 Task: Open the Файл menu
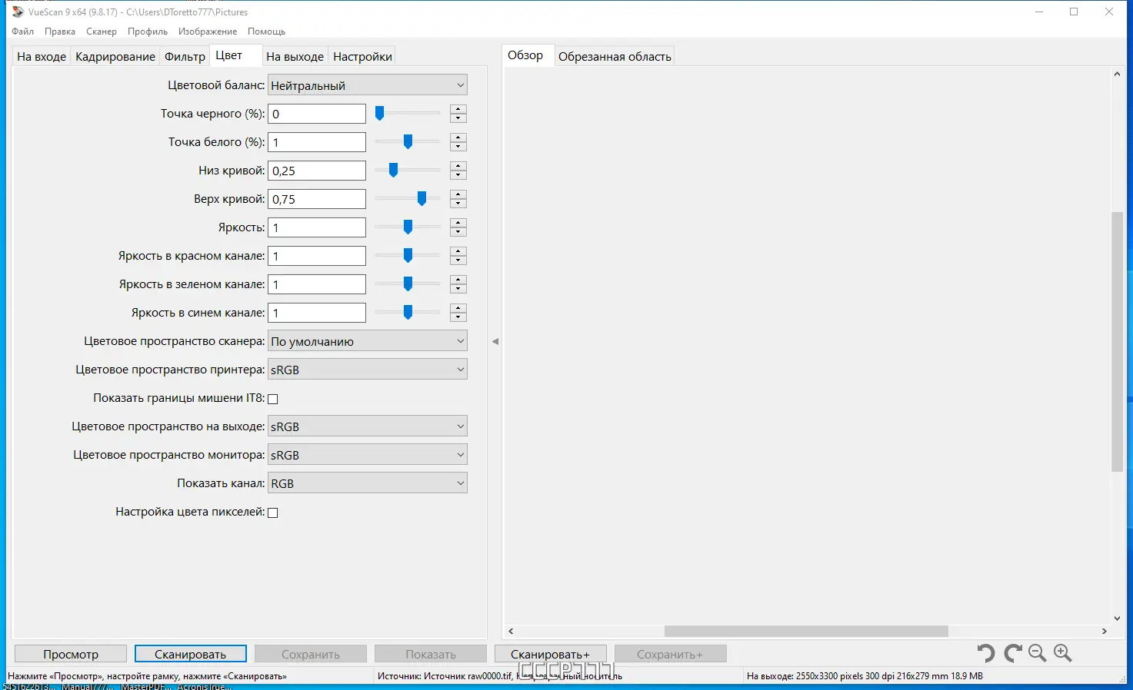(x=23, y=32)
